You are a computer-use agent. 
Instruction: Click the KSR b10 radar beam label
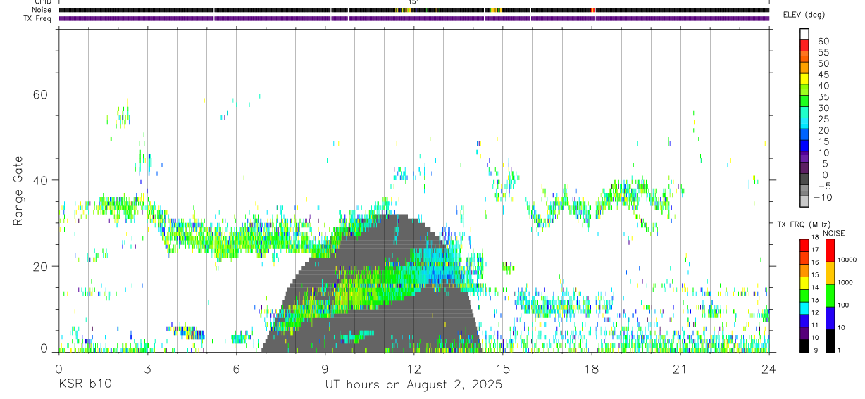point(85,384)
